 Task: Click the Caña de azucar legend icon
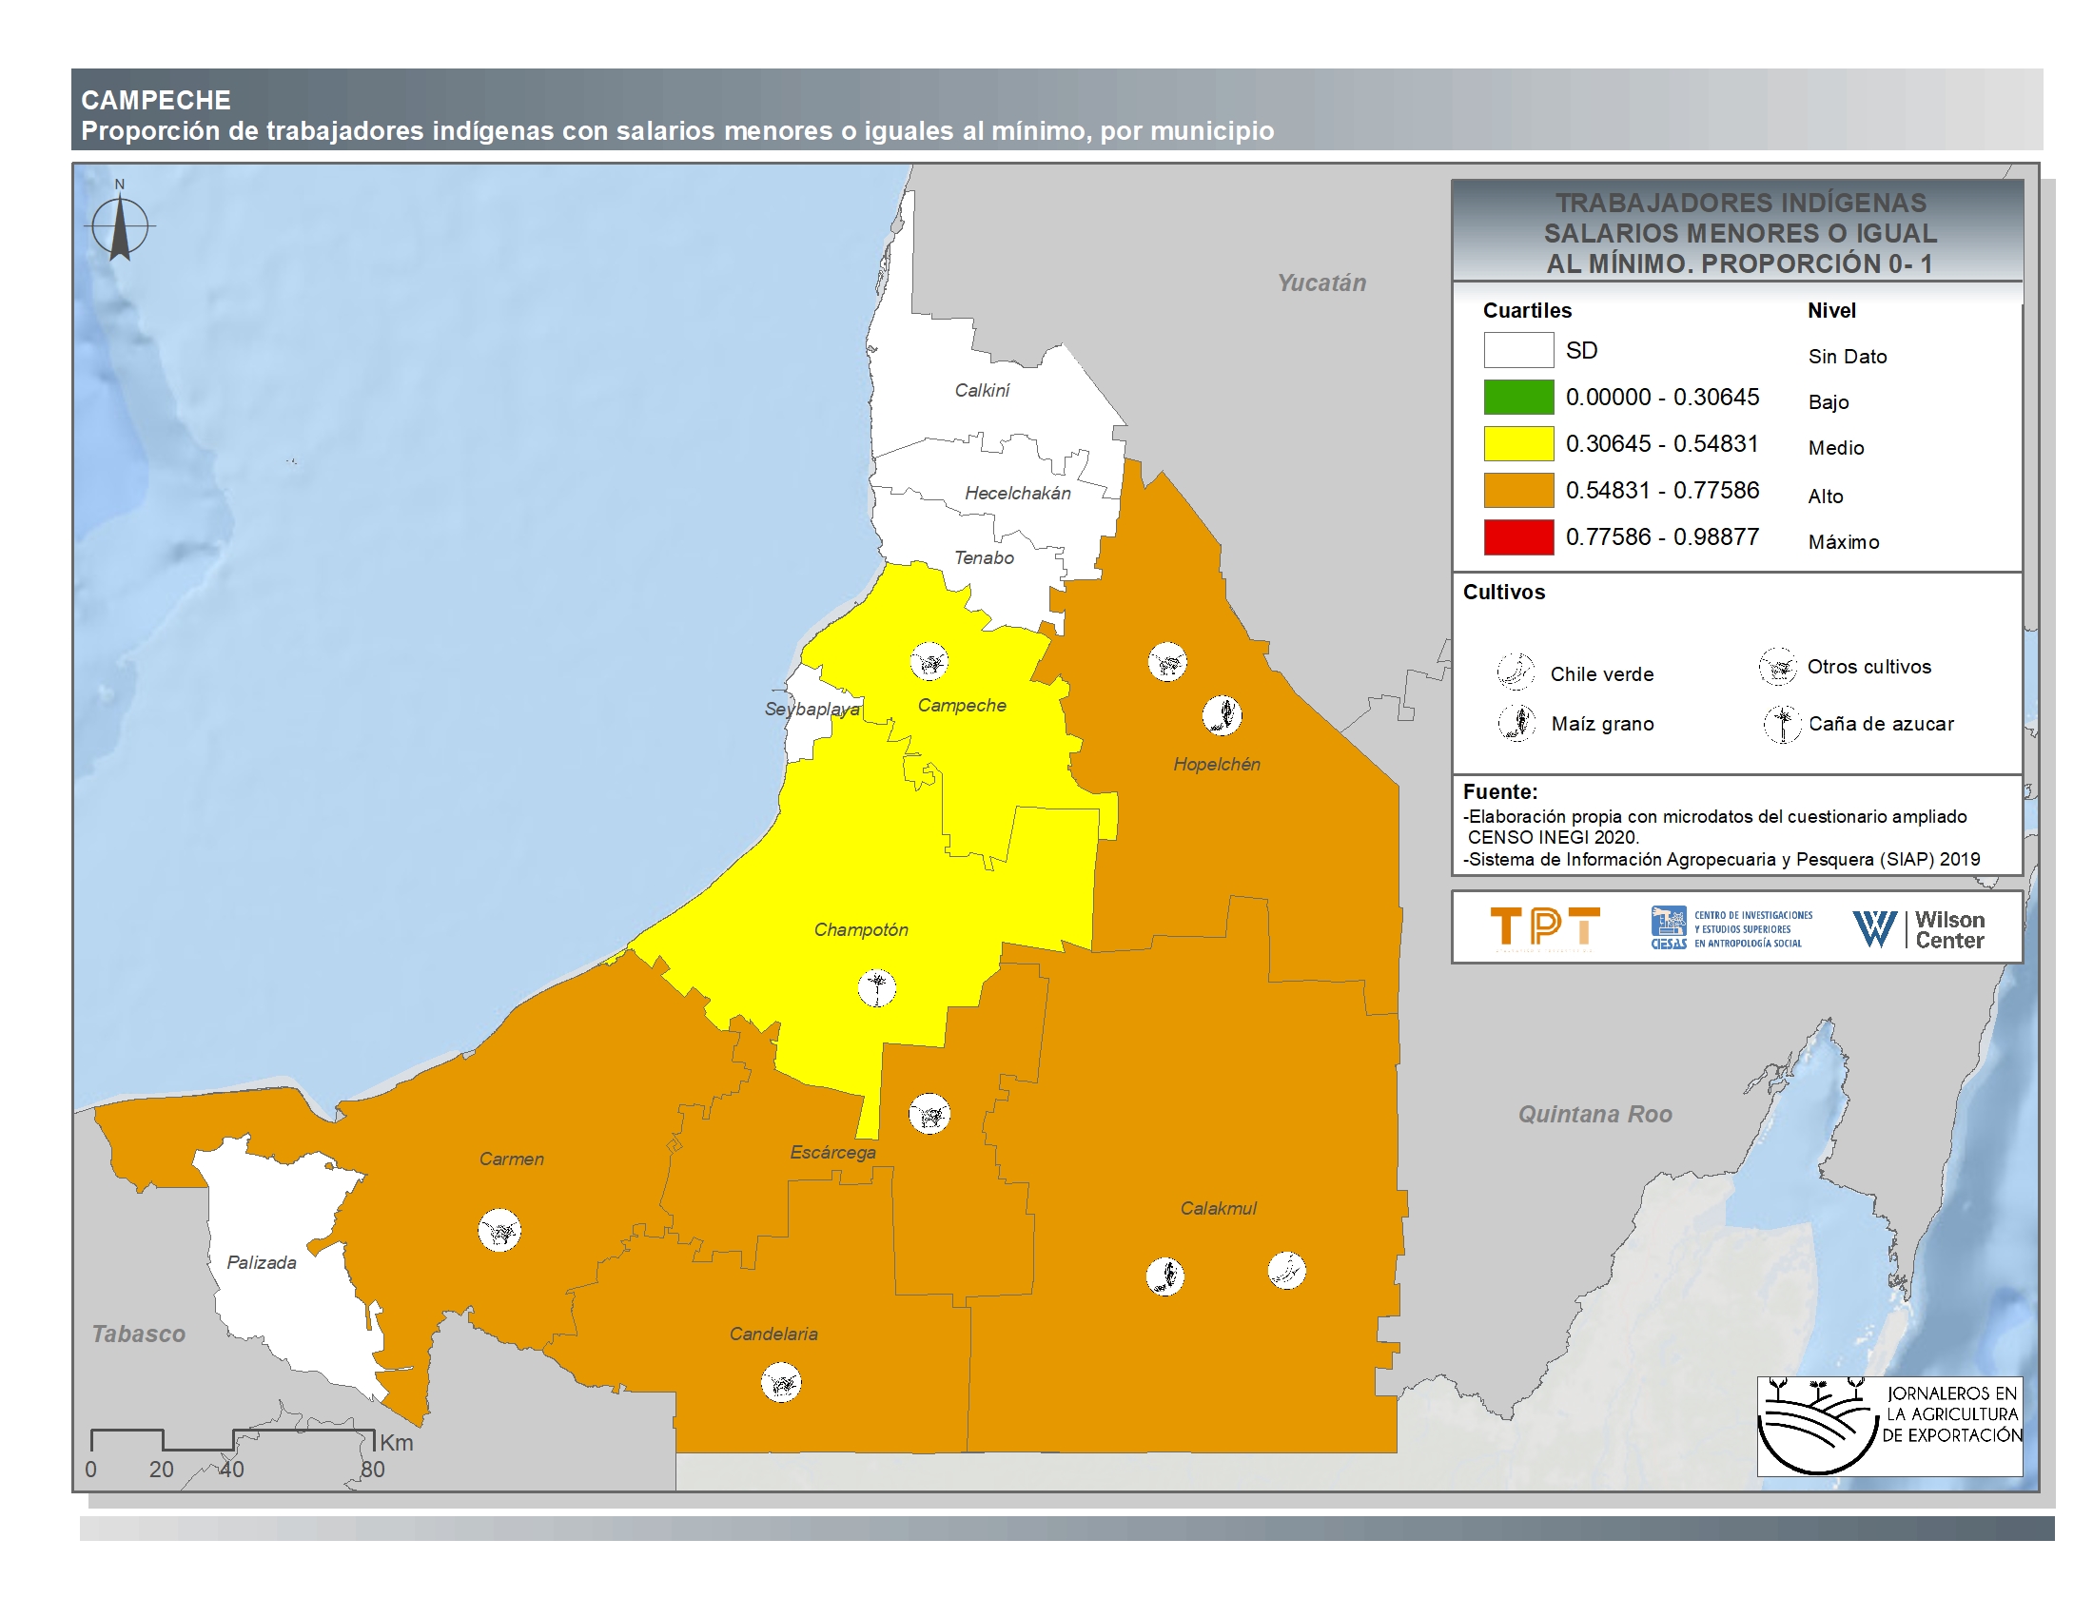(x=1782, y=724)
